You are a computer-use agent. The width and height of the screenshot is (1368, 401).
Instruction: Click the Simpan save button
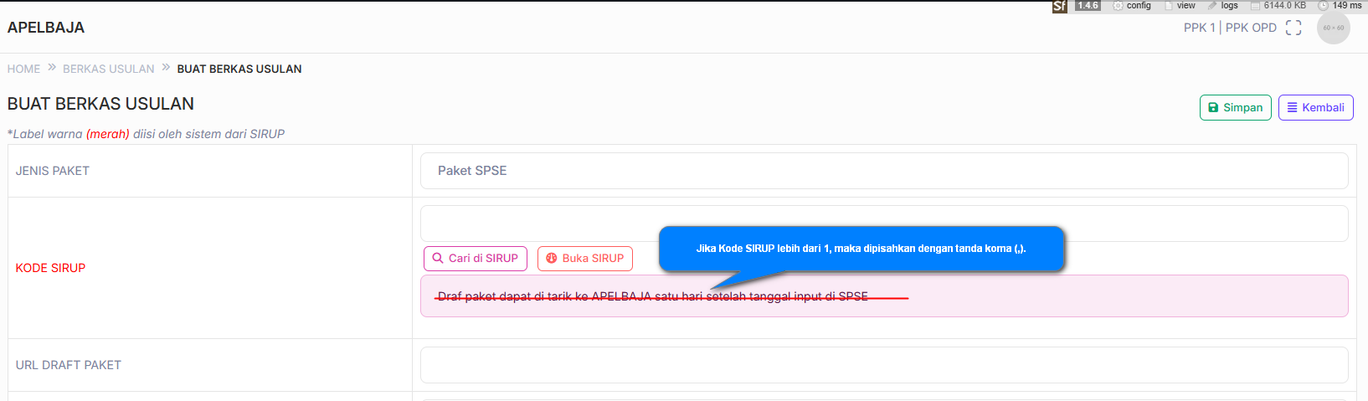[1236, 107]
